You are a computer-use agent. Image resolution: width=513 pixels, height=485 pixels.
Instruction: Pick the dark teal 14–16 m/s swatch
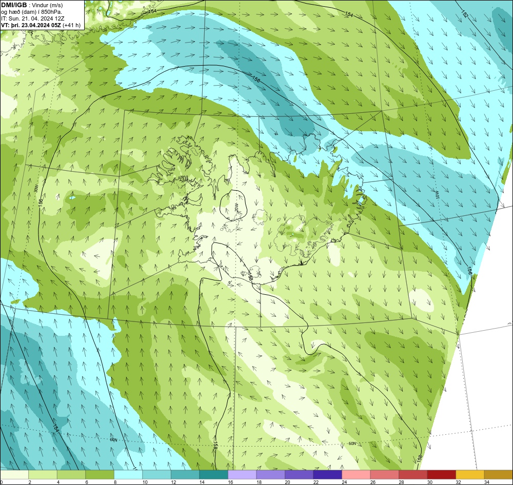click(213, 475)
